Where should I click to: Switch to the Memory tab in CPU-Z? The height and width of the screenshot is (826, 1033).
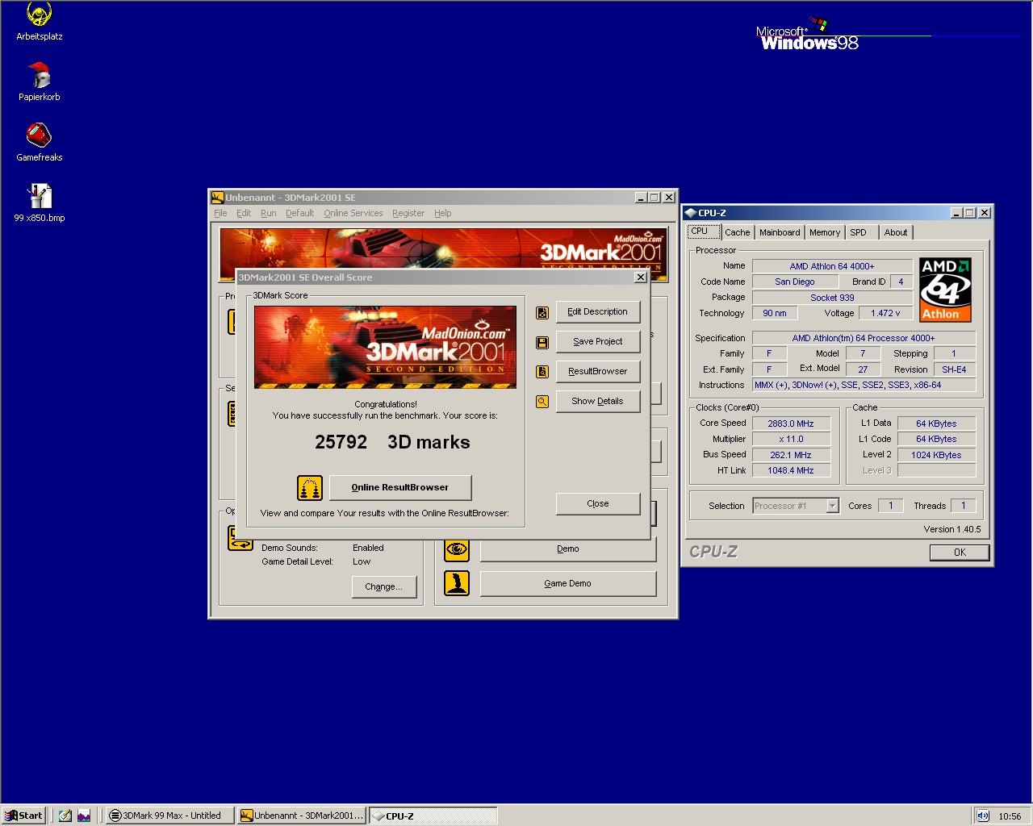click(x=825, y=232)
